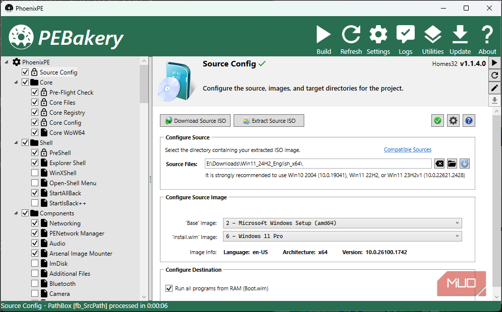The width and height of the screenshot is (502, 312).
Task: Uncheck the Source Config checkbox
Action: pyautogui.click(x=25, y=72)
